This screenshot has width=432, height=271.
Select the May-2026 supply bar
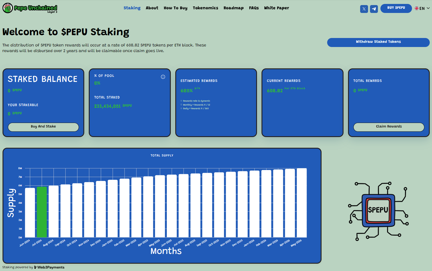(302, 203)
